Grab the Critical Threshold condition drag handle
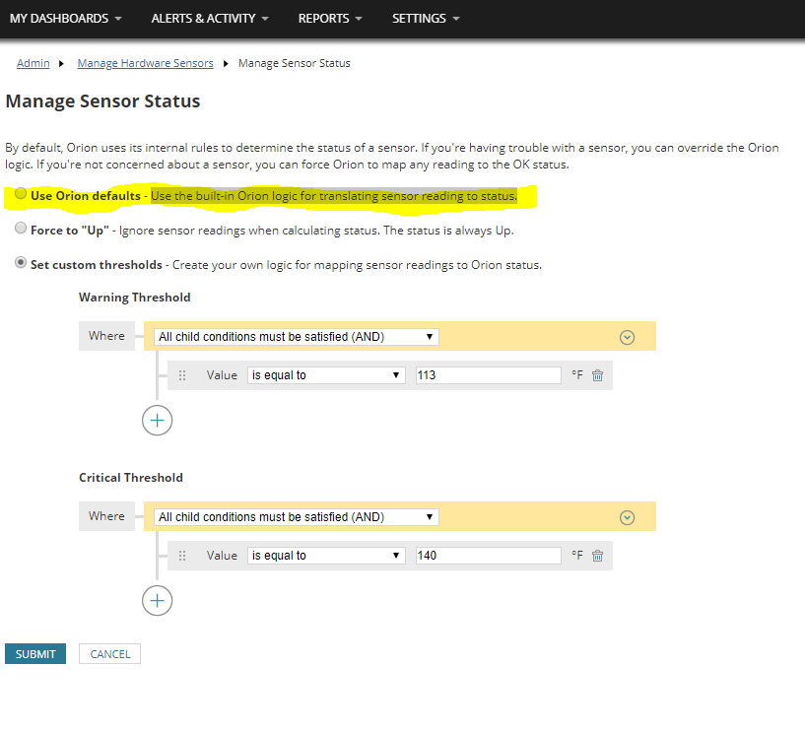The image size is (805, 732). [182, 556]
